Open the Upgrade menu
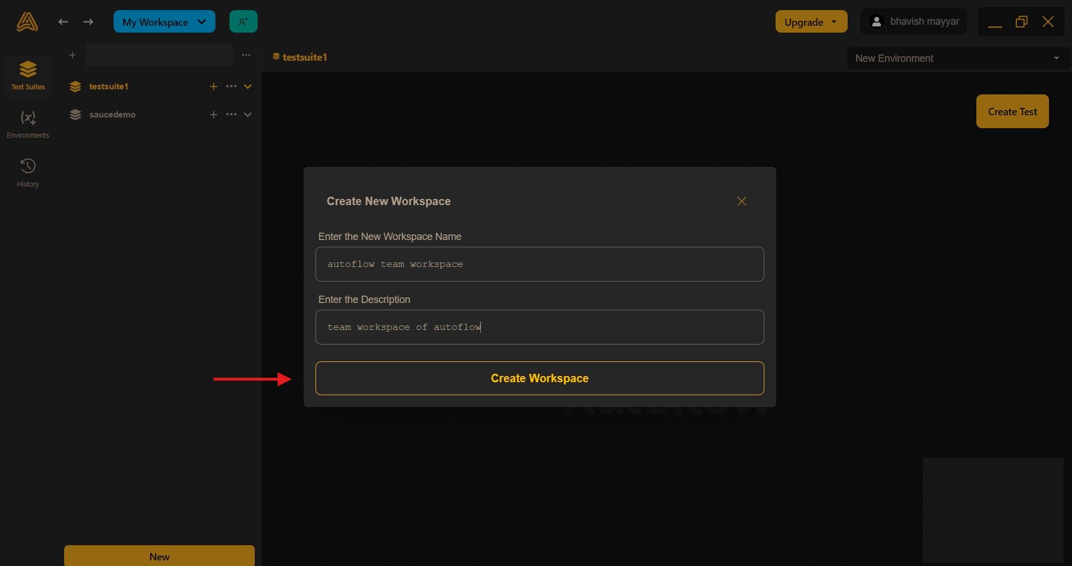The height and width of the screenshot is (566, 1072). [810, 21]
